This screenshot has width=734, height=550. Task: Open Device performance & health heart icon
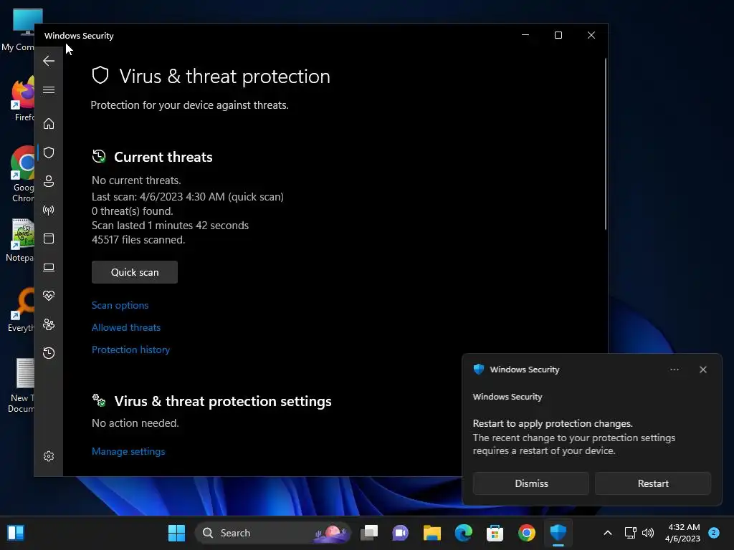49,296
